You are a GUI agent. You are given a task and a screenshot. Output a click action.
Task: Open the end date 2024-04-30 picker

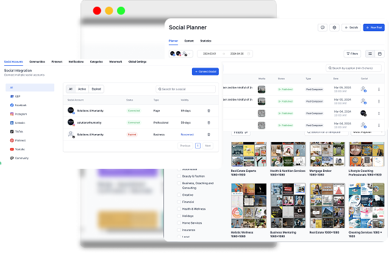coord(237,54)
